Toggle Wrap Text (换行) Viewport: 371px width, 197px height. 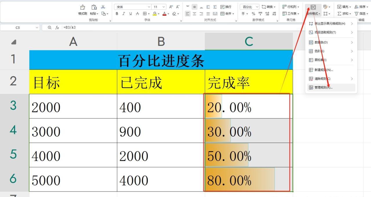[226, 7]
